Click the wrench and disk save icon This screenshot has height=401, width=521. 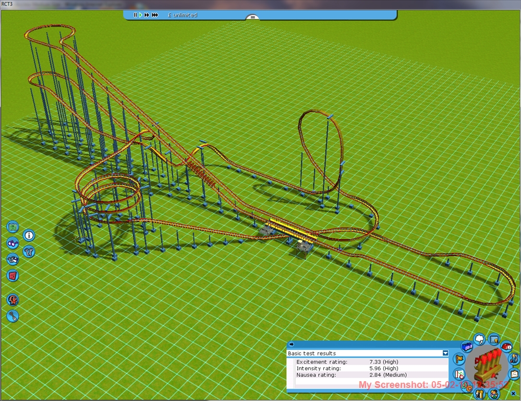(13, 259)
